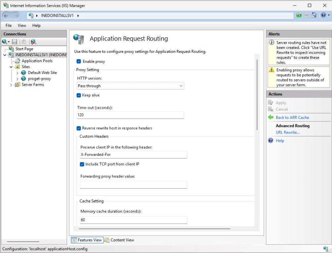The width and height of the screenshot is (332, 253).
Task: Click the Connect globe icon in Connections toolbar
Action: click(4, 42)
